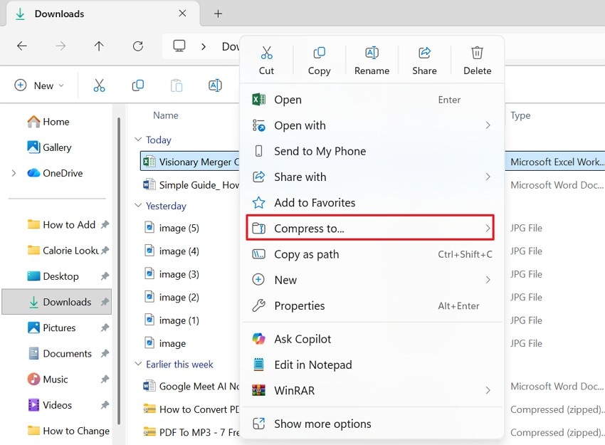Viewport: 605px width, 445px height.
Task: Select the image (4) file
Action: coord(177,251)
